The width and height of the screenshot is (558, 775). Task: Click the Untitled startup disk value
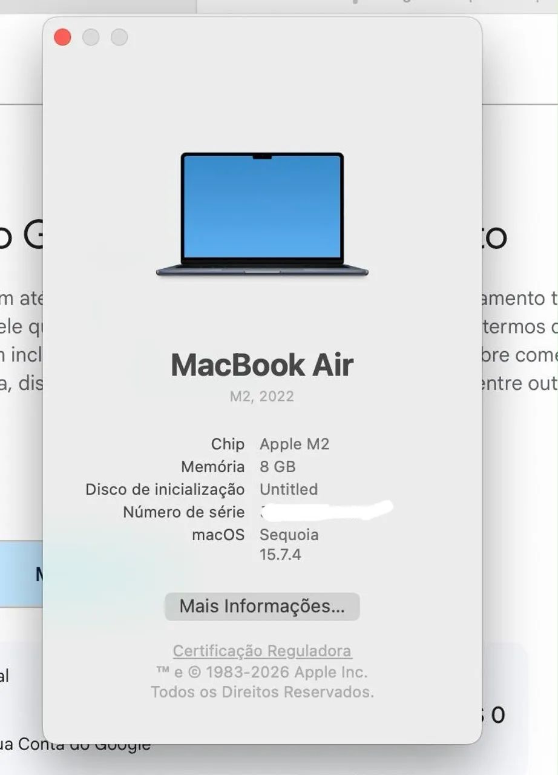[x=289, y=489]
